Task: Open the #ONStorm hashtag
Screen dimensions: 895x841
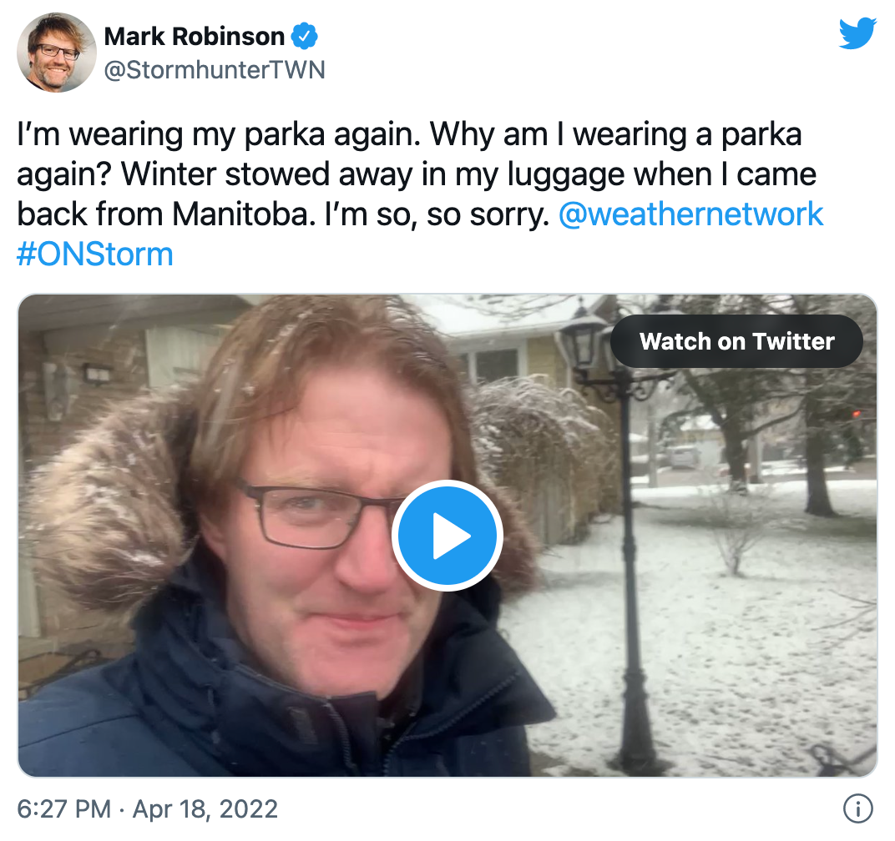Action: tap(94, 254)
